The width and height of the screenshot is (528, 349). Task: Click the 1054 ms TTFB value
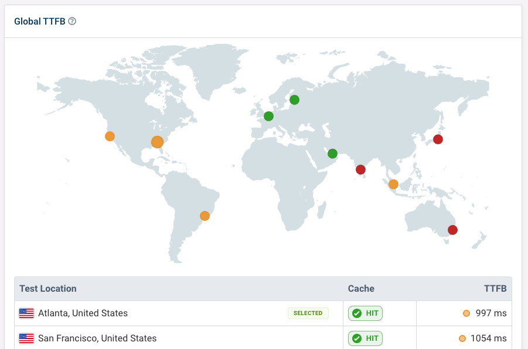[488, 338]
